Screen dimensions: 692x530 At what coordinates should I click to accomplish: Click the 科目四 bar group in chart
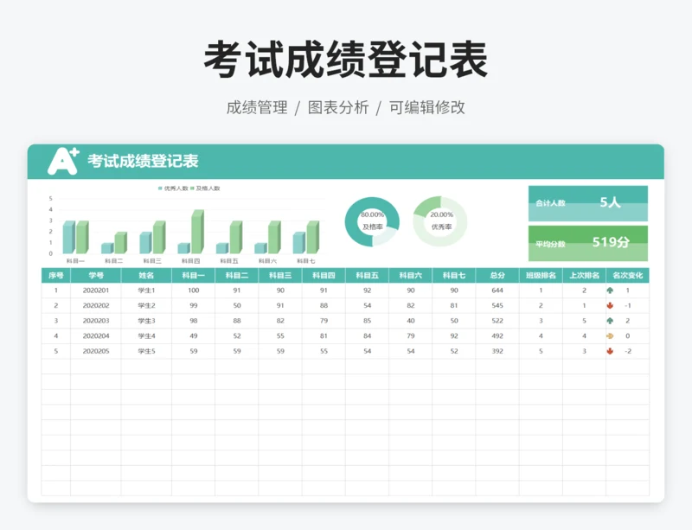coord(190,232)
